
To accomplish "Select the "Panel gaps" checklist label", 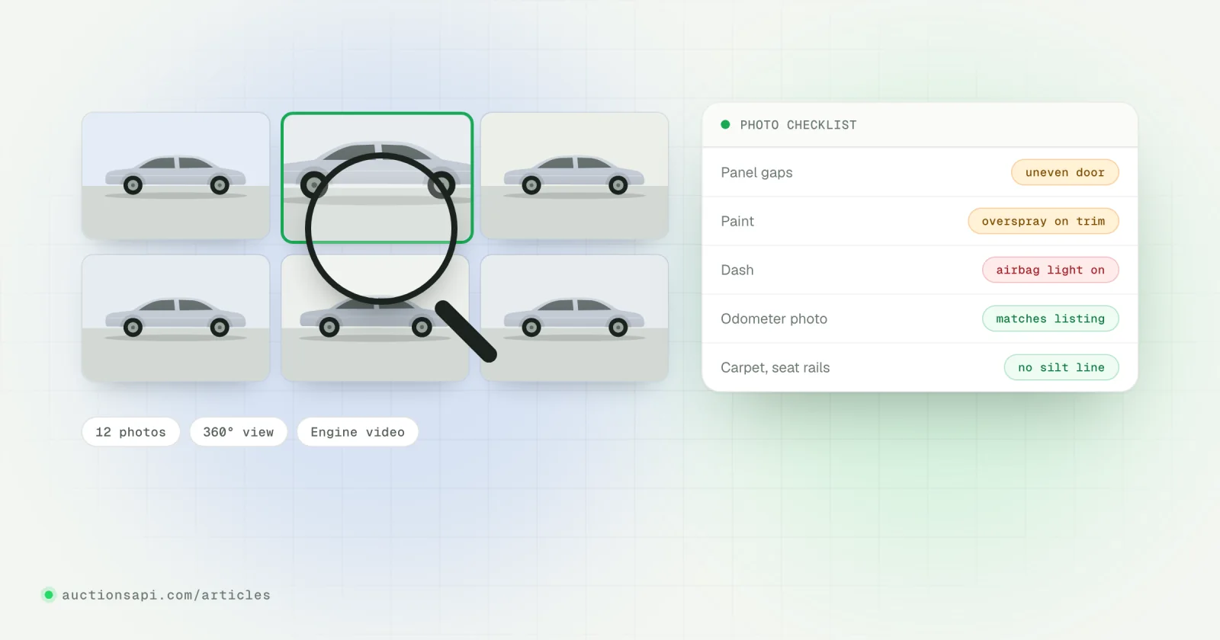I will 756,172.
